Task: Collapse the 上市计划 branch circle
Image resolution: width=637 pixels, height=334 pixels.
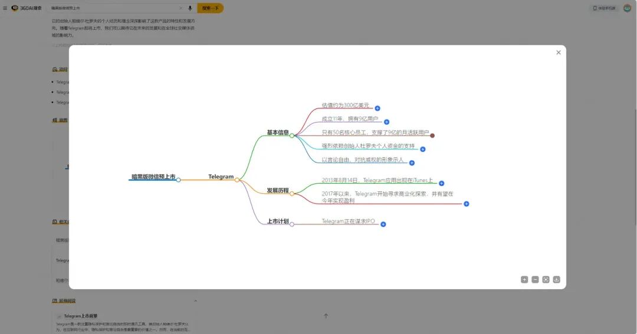Action: [292, 224]
